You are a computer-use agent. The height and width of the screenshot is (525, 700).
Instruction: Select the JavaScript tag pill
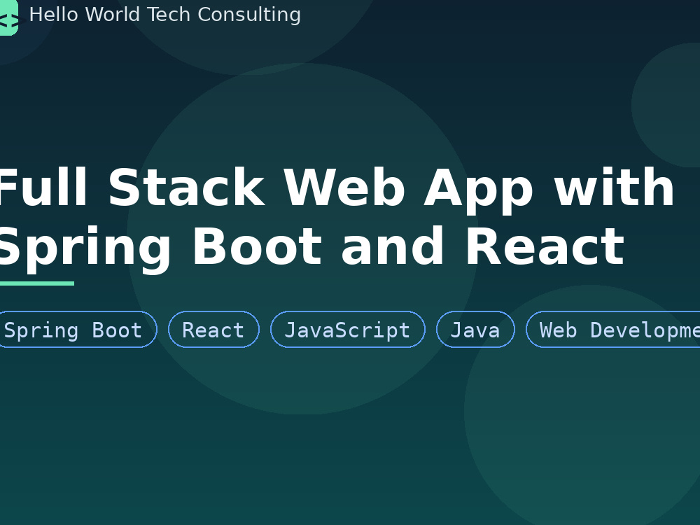pos(348,330)
